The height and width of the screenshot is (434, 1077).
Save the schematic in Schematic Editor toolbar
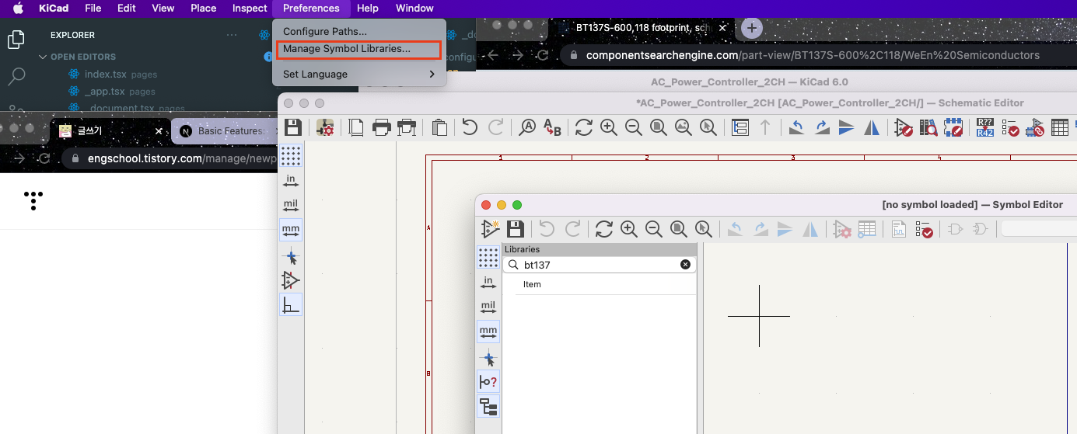click(293, 127)
